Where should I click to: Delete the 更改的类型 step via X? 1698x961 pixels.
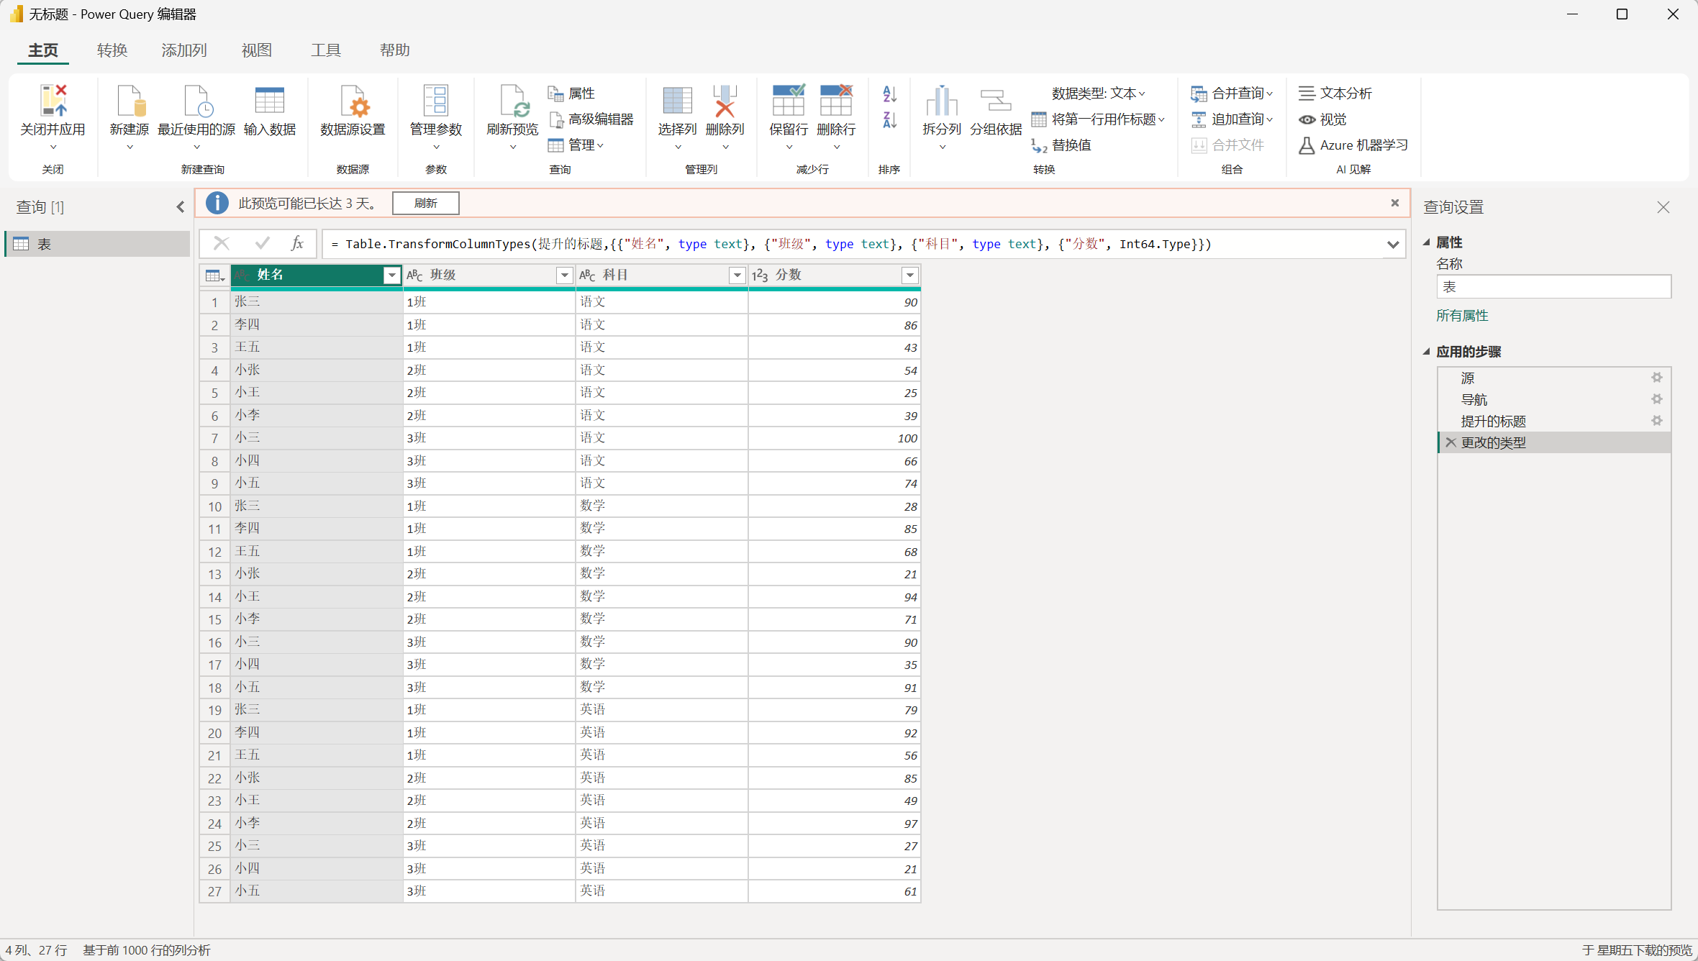point(1450,442)
